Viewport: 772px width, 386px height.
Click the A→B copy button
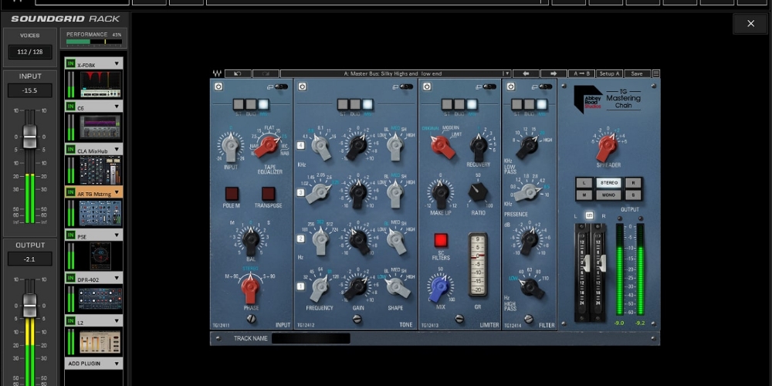click(581, 74)
